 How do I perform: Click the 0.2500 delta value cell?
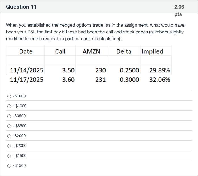pyautogui.click(x=129, y=70)
